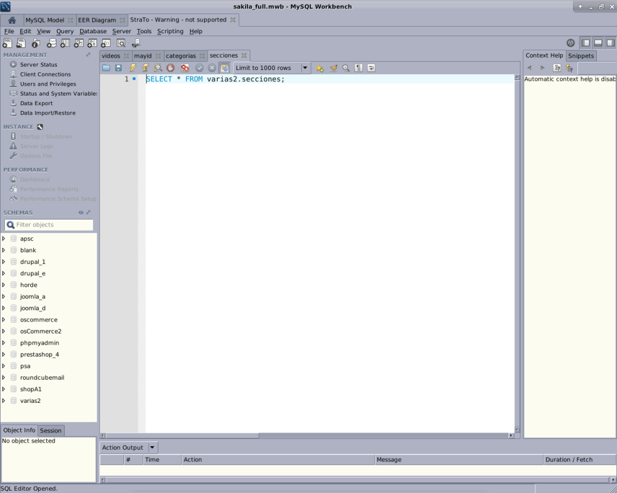Run EXPLAIN on the current statement
The width and height of the screenshot is (617, 493).
158,68
